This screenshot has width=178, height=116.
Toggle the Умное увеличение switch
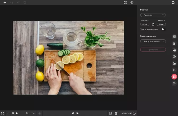coord(163,29)
